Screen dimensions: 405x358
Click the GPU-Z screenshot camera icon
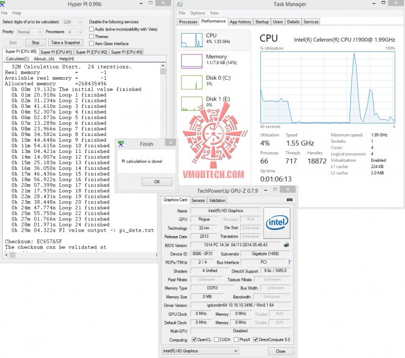[290, 200]
